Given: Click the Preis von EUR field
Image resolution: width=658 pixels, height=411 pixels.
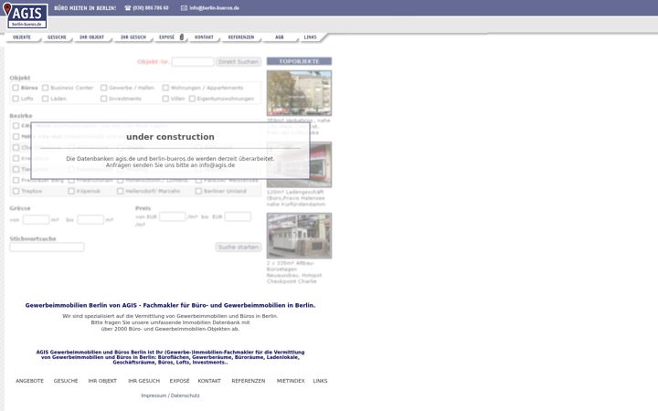Looking at the screenshot, I should tap(172, 216).
